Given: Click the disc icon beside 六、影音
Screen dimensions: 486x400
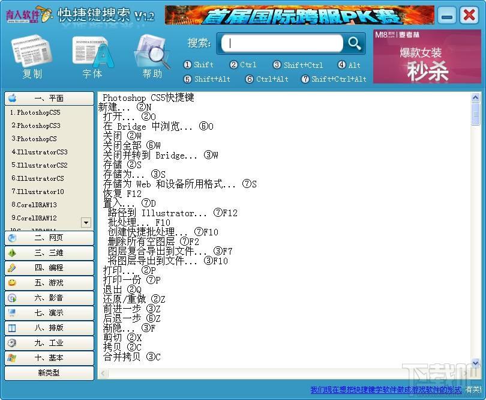Looking at the screenshot, I should (12, 298).
